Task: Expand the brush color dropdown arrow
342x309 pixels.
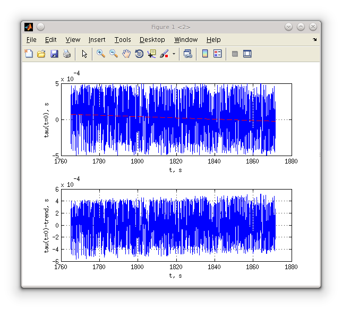Action: click(x=174, y=54)
